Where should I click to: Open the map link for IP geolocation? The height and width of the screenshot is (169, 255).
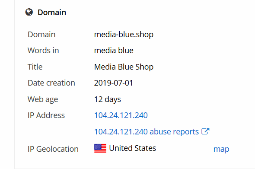221,149
